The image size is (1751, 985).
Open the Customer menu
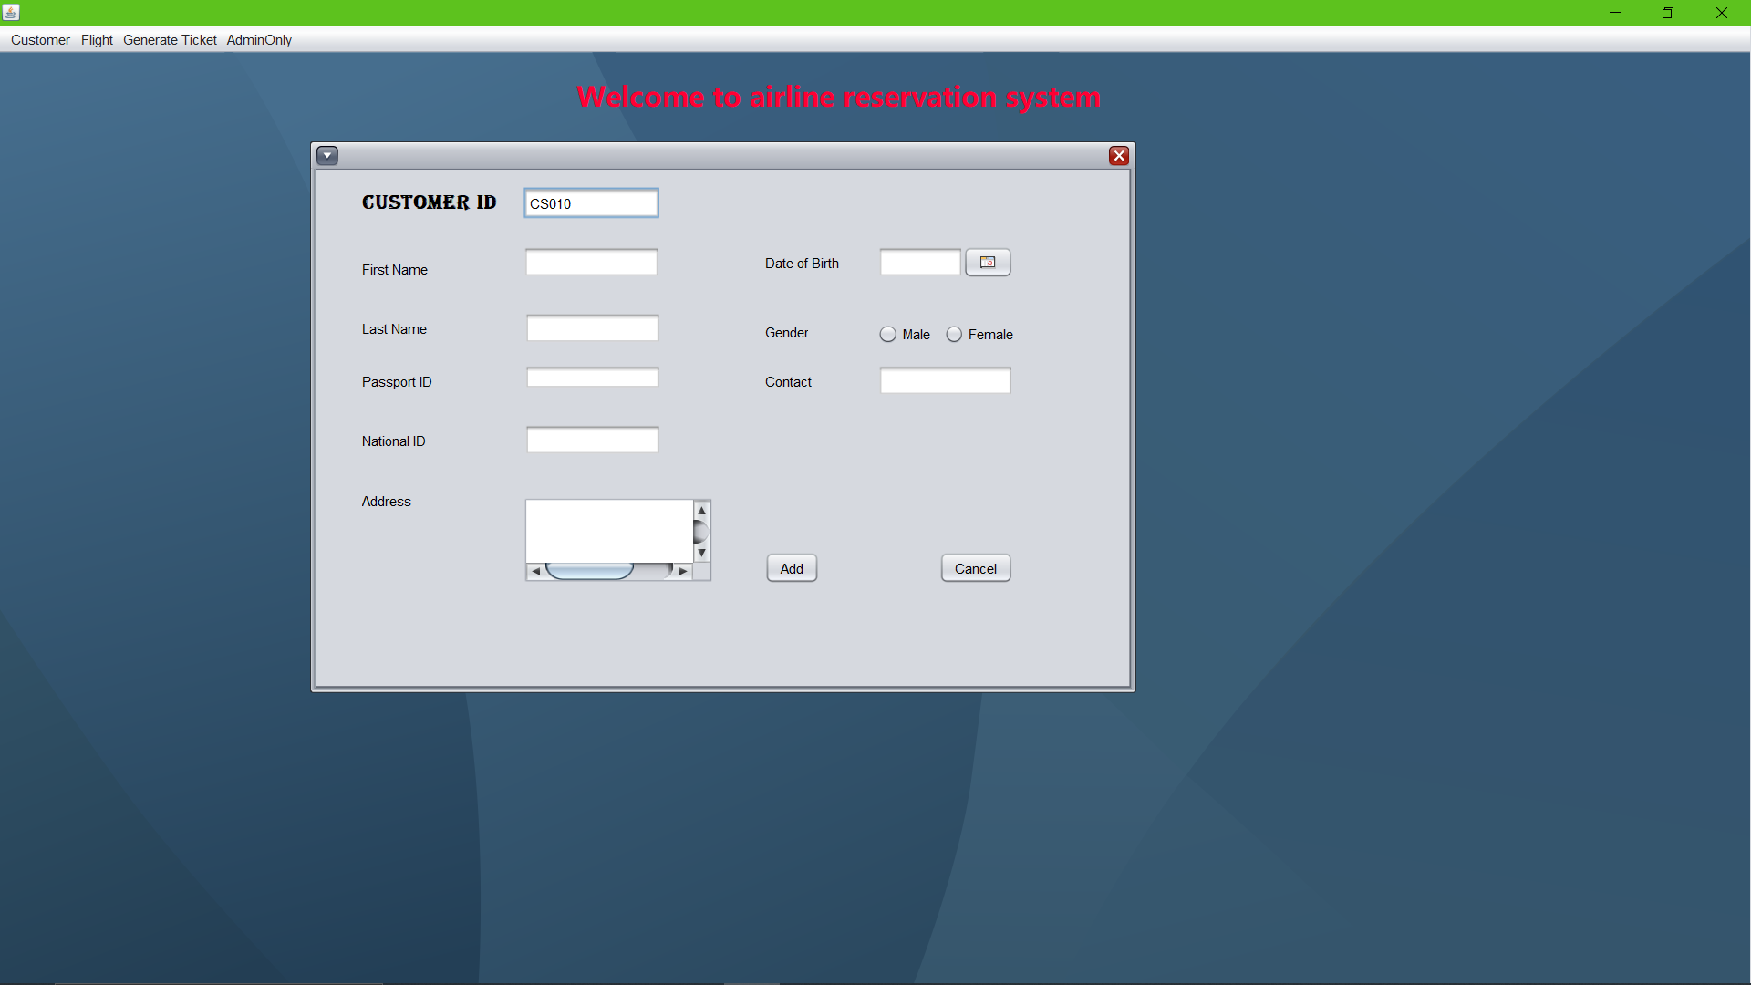(x=40, y=39)
